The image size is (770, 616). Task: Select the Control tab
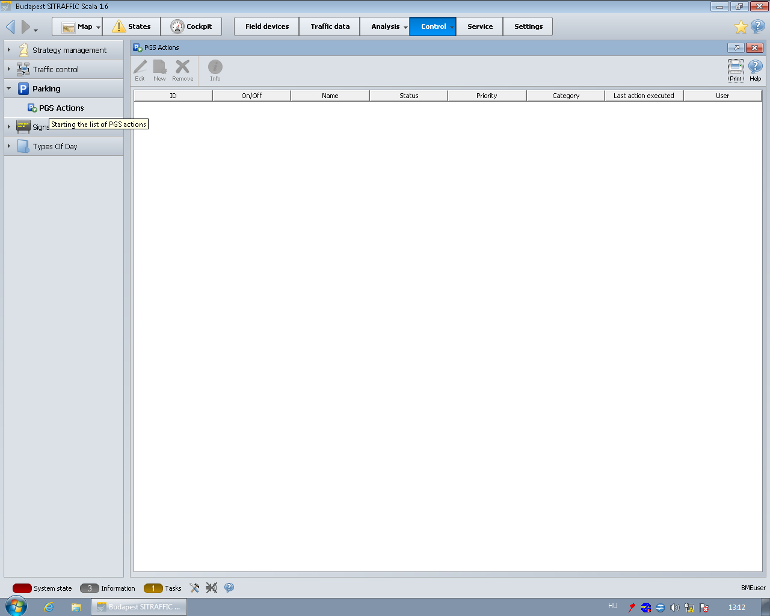pyautogui.click(x=433, y=26)
